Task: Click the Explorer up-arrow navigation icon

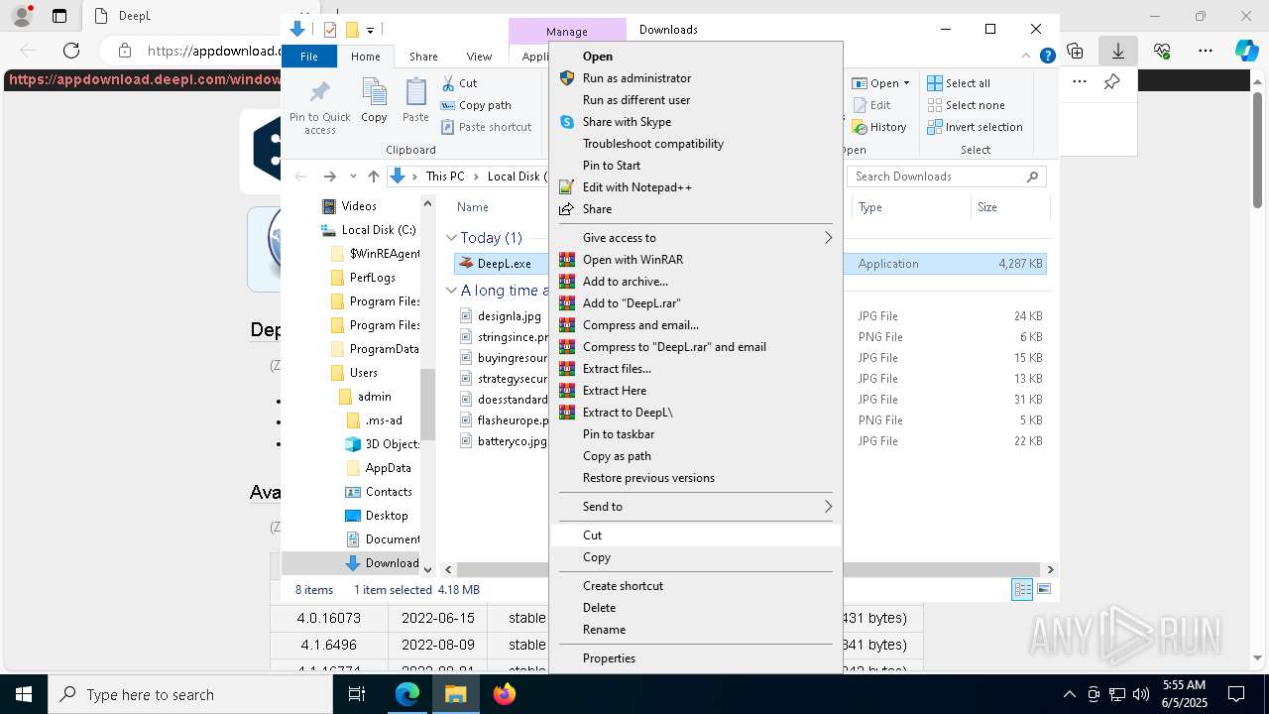Action: 373,177
